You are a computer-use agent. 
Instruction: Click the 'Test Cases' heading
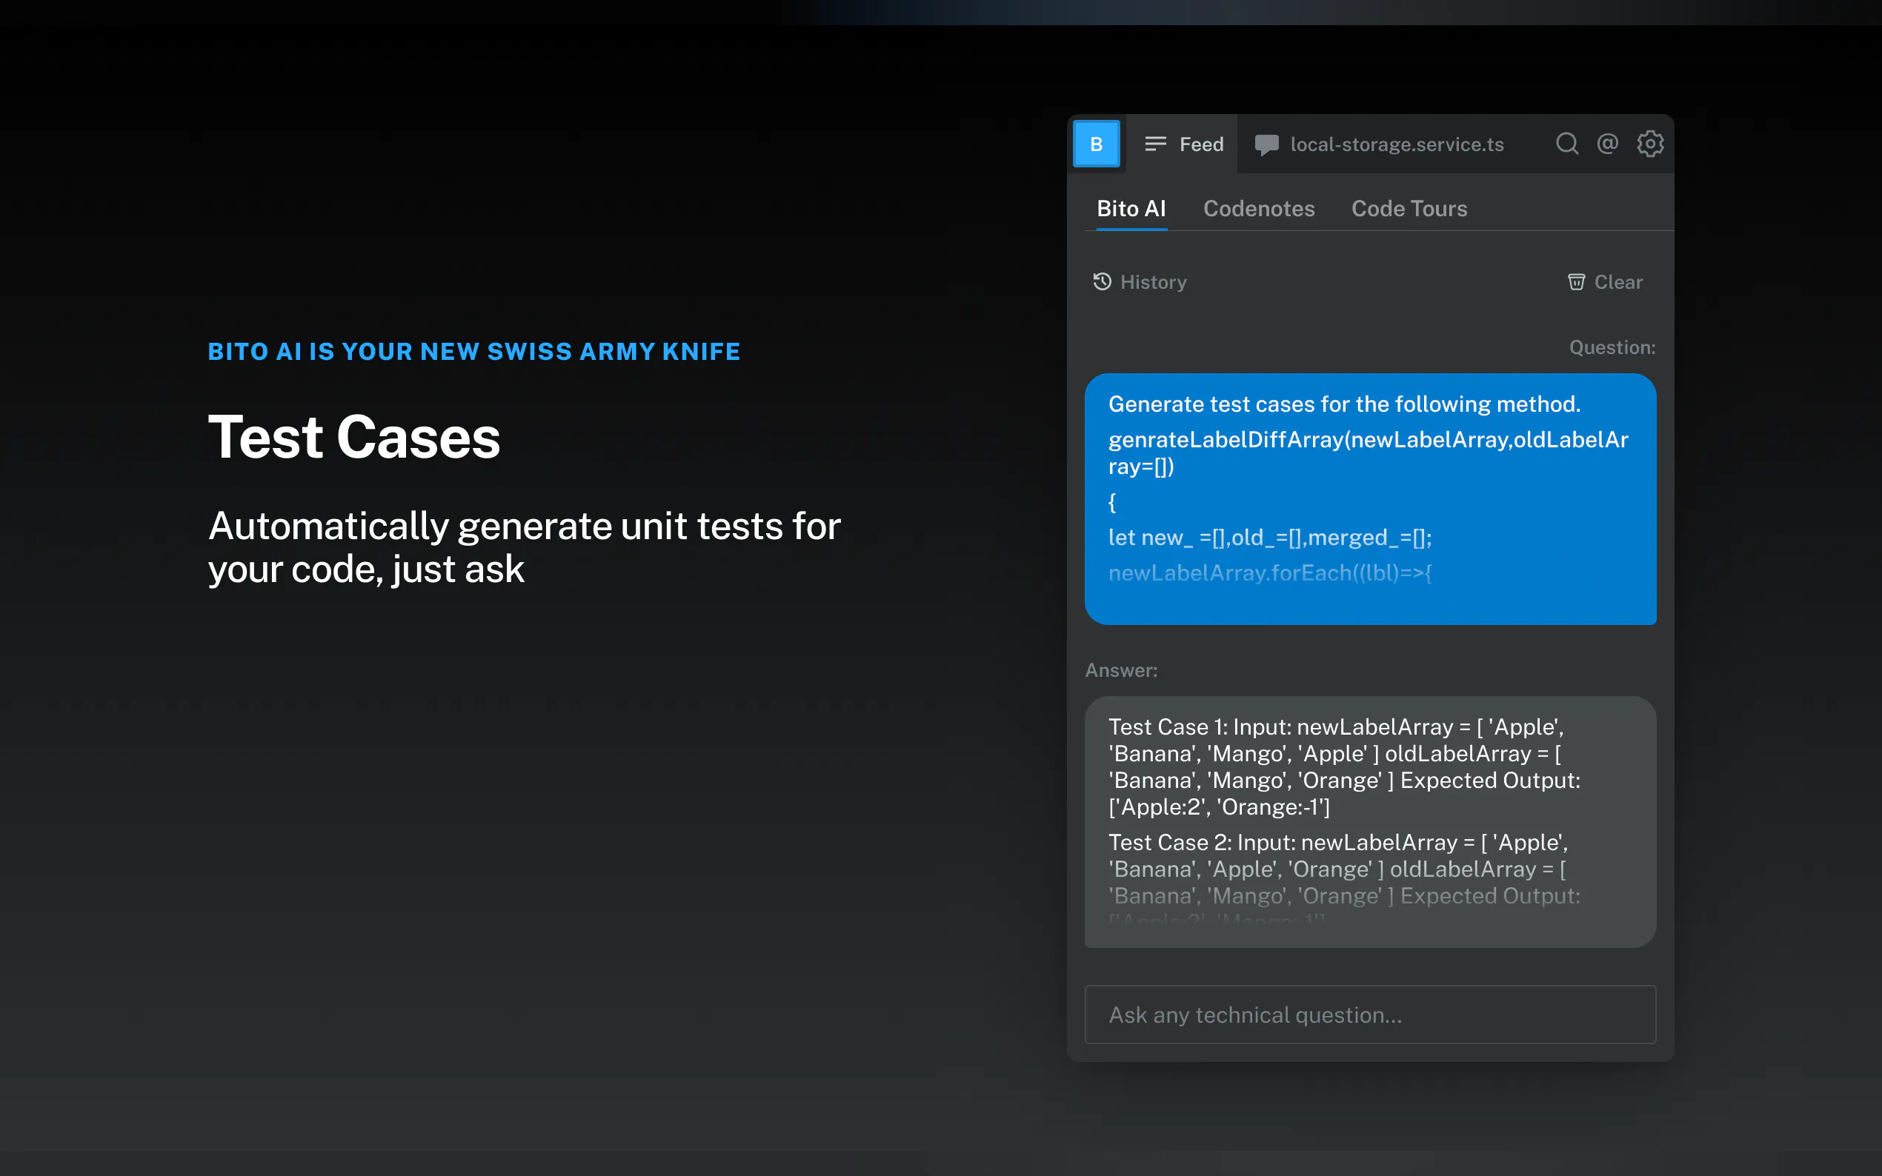tap(354, 437)
